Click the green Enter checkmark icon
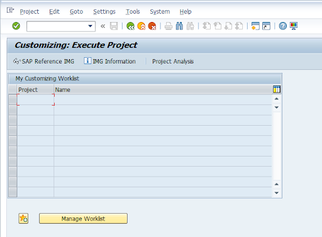 16,26
